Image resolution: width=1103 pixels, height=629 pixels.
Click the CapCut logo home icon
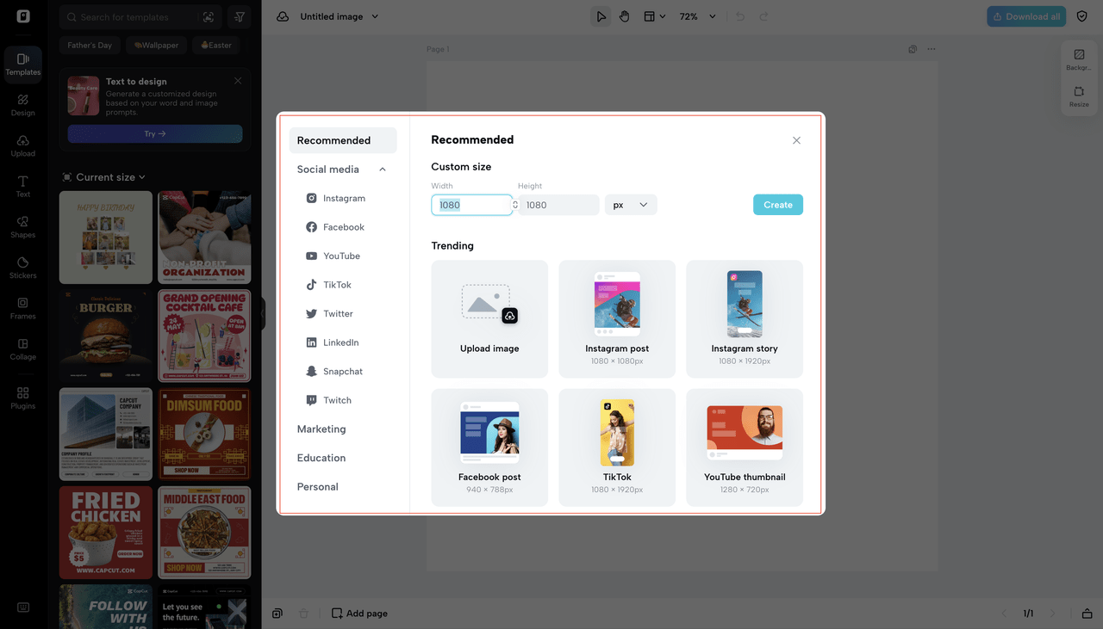click(x=23, y=16)
